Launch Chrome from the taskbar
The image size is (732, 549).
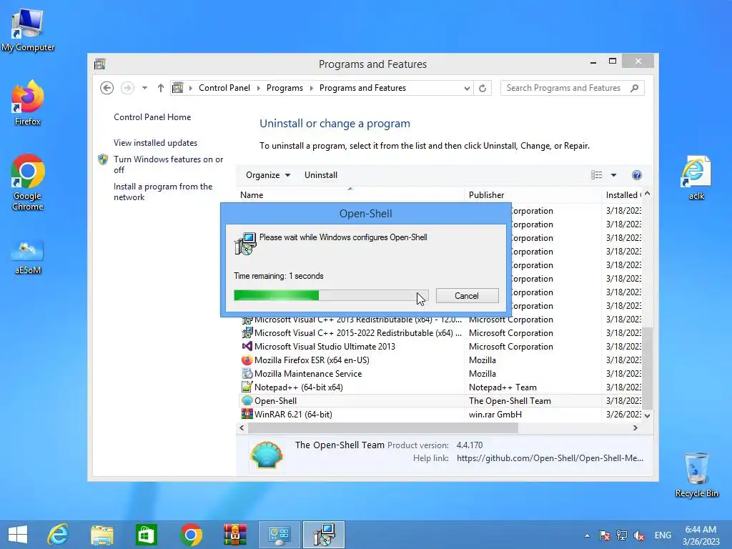click(x=190, y=535)
